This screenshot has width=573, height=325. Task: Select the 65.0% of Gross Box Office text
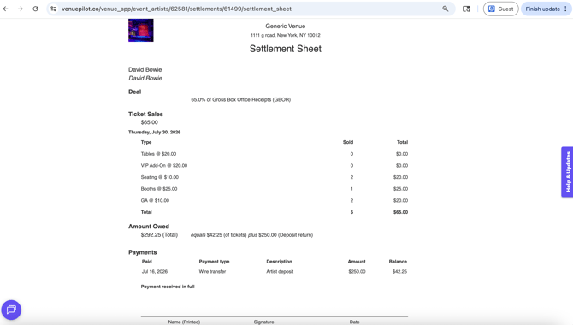241,99
